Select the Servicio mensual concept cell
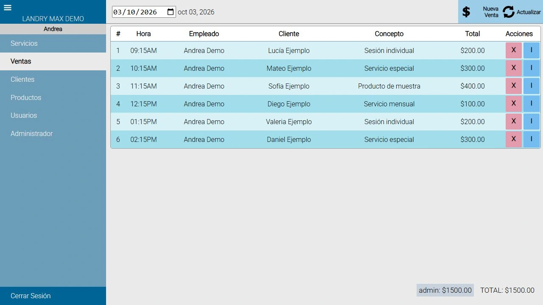The height and width of the screenshot is (305, 543). click(389, 104)
